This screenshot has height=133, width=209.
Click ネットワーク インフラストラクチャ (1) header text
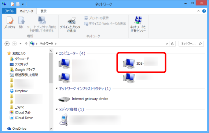pos(85,89)
